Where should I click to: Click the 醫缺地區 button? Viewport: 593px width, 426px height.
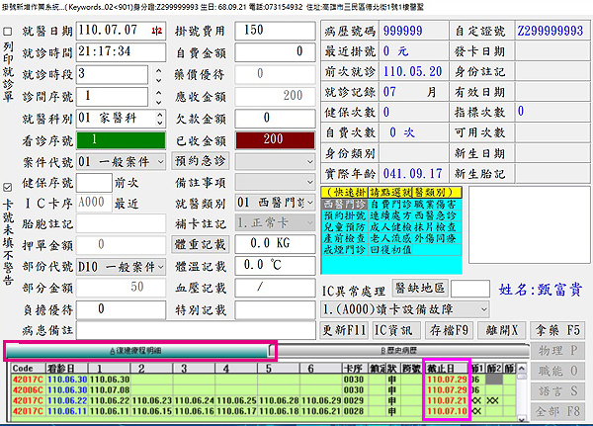(419, 288)
